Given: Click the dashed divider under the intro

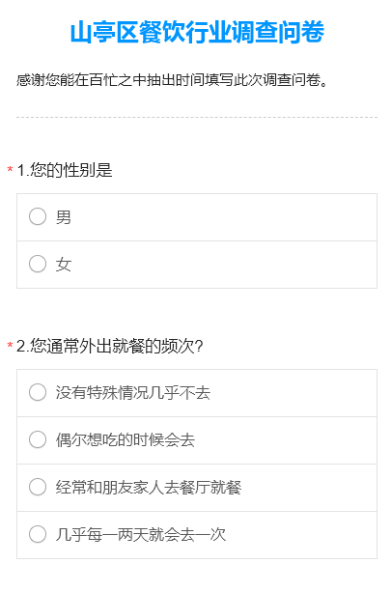Looking at the screenshot, I should [x=197, y=118].
